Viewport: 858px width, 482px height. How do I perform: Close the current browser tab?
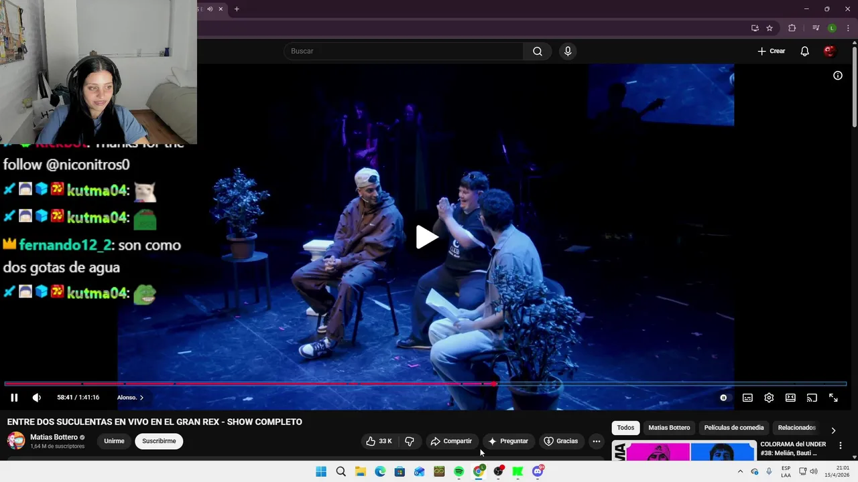pyautogui.click(x=221, y=9)
